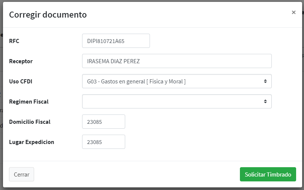
Task: Close the Corregir documento dialog with X
Action: [x=294, y=12]
